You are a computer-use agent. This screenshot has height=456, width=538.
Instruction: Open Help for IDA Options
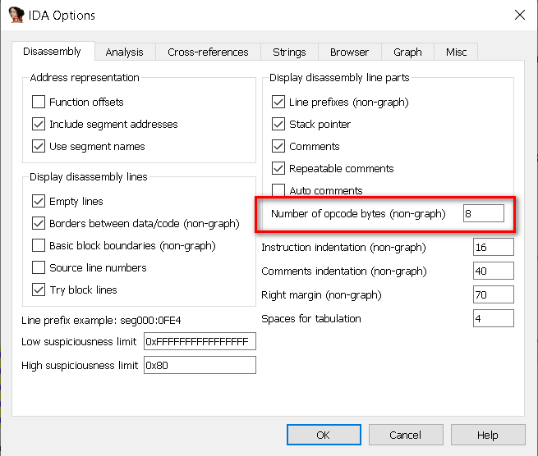click(488, 435)
